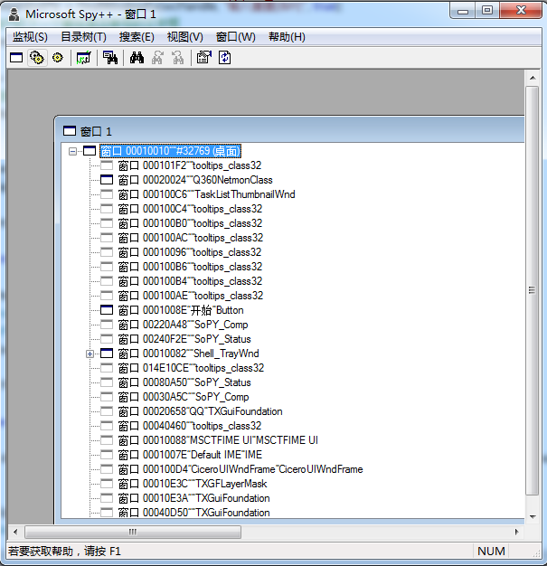Image resolution: width=547 pixels, height=566 pixels.
Task: Select row 00040460 tooltips_class32
Action: [x=190, y=426]
